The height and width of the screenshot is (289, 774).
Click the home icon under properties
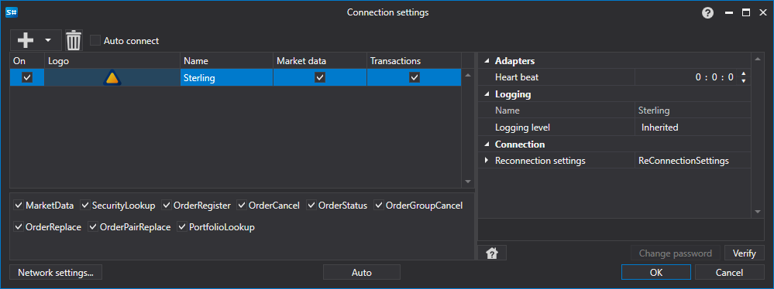492,253
